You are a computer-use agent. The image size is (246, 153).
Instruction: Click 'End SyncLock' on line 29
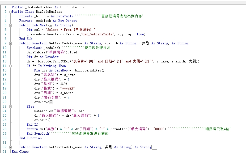[38, 134]
